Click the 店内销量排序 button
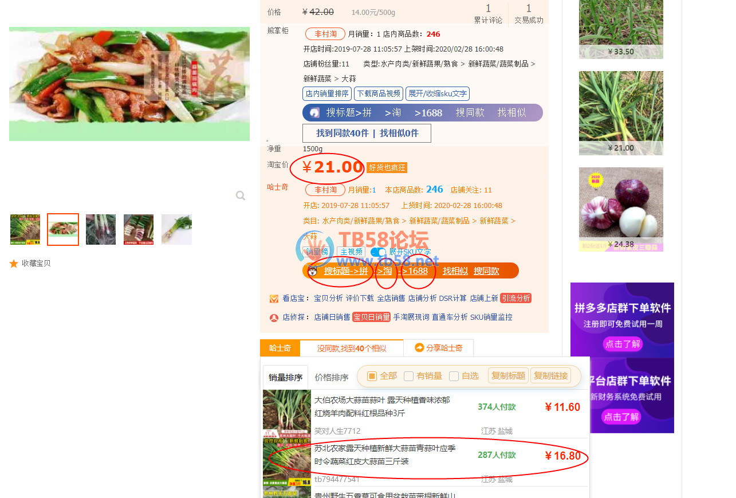This screenshot has height=498, width=736. coord(327,94)
